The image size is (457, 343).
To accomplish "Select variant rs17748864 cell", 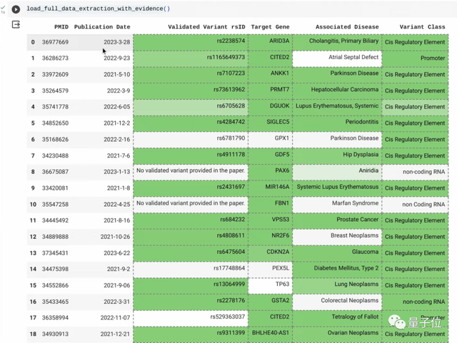I will point(191,270).
